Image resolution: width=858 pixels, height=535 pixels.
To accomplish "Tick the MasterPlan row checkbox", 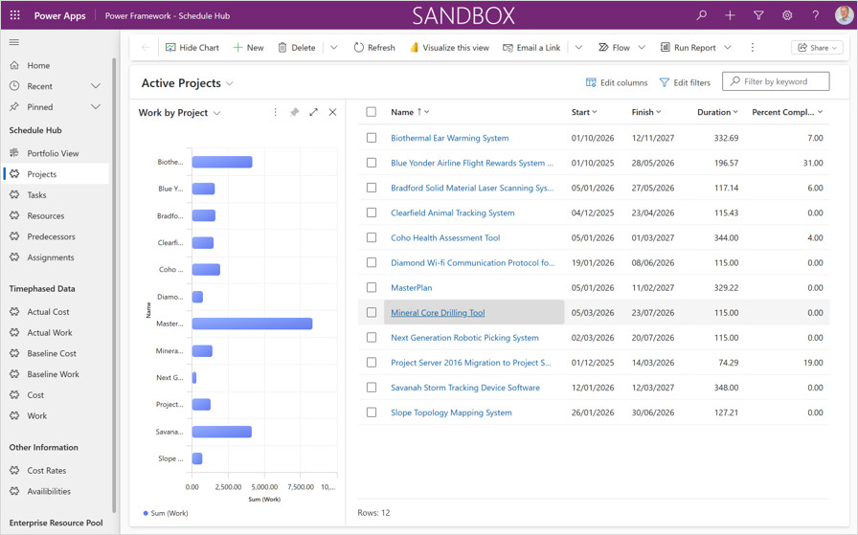I will click(372, 288).
